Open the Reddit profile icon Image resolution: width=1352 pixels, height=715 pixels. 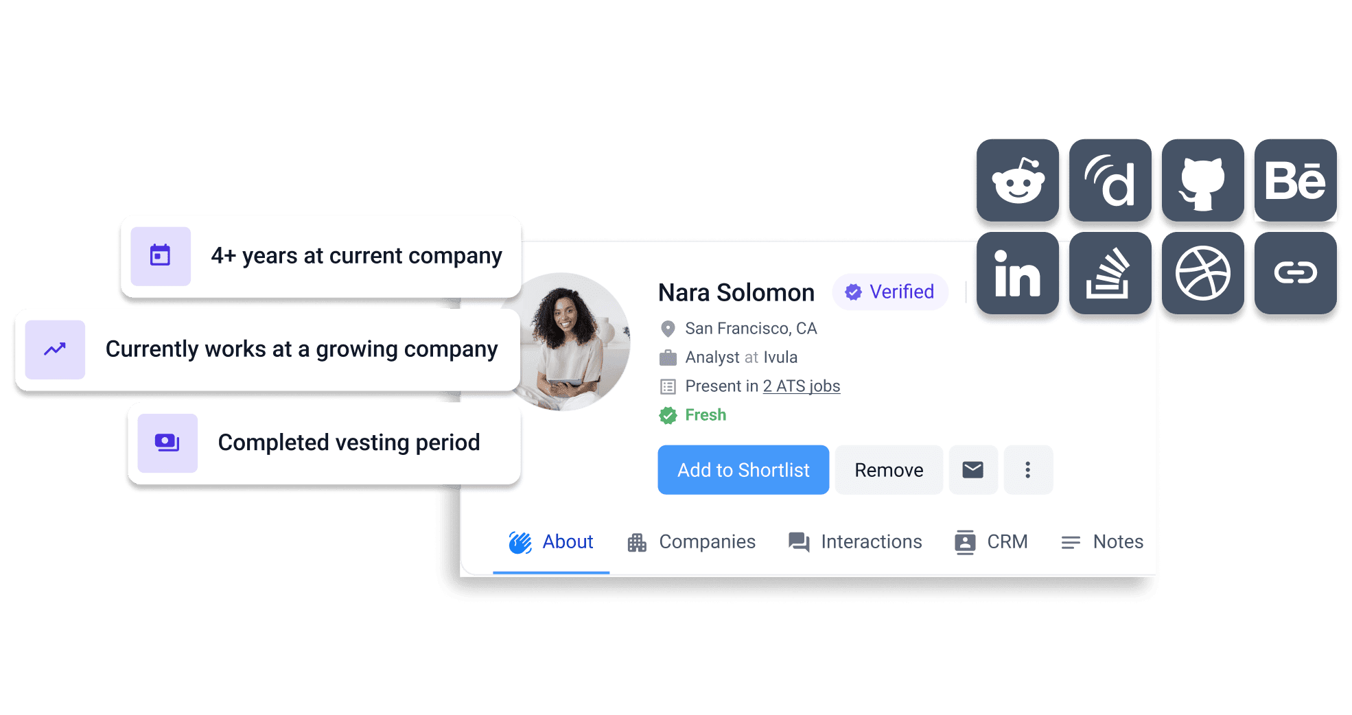[1018, 180]
